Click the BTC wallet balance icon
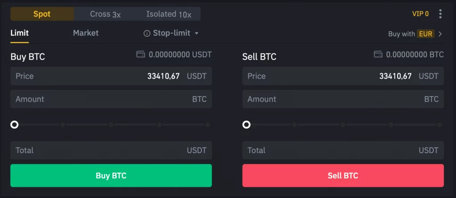 [x=379, y=55]
